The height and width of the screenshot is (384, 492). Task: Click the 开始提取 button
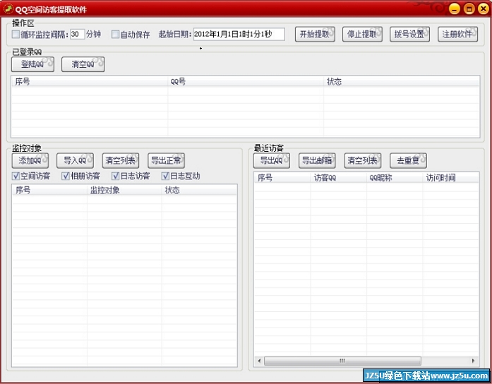coord(315,34)
